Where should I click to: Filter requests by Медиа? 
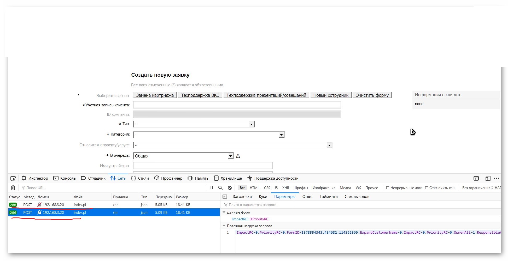pyautogui.click(x=345, y=188)
